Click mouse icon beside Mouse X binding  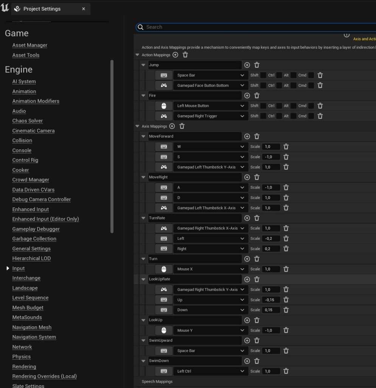(x=164, y=269)
